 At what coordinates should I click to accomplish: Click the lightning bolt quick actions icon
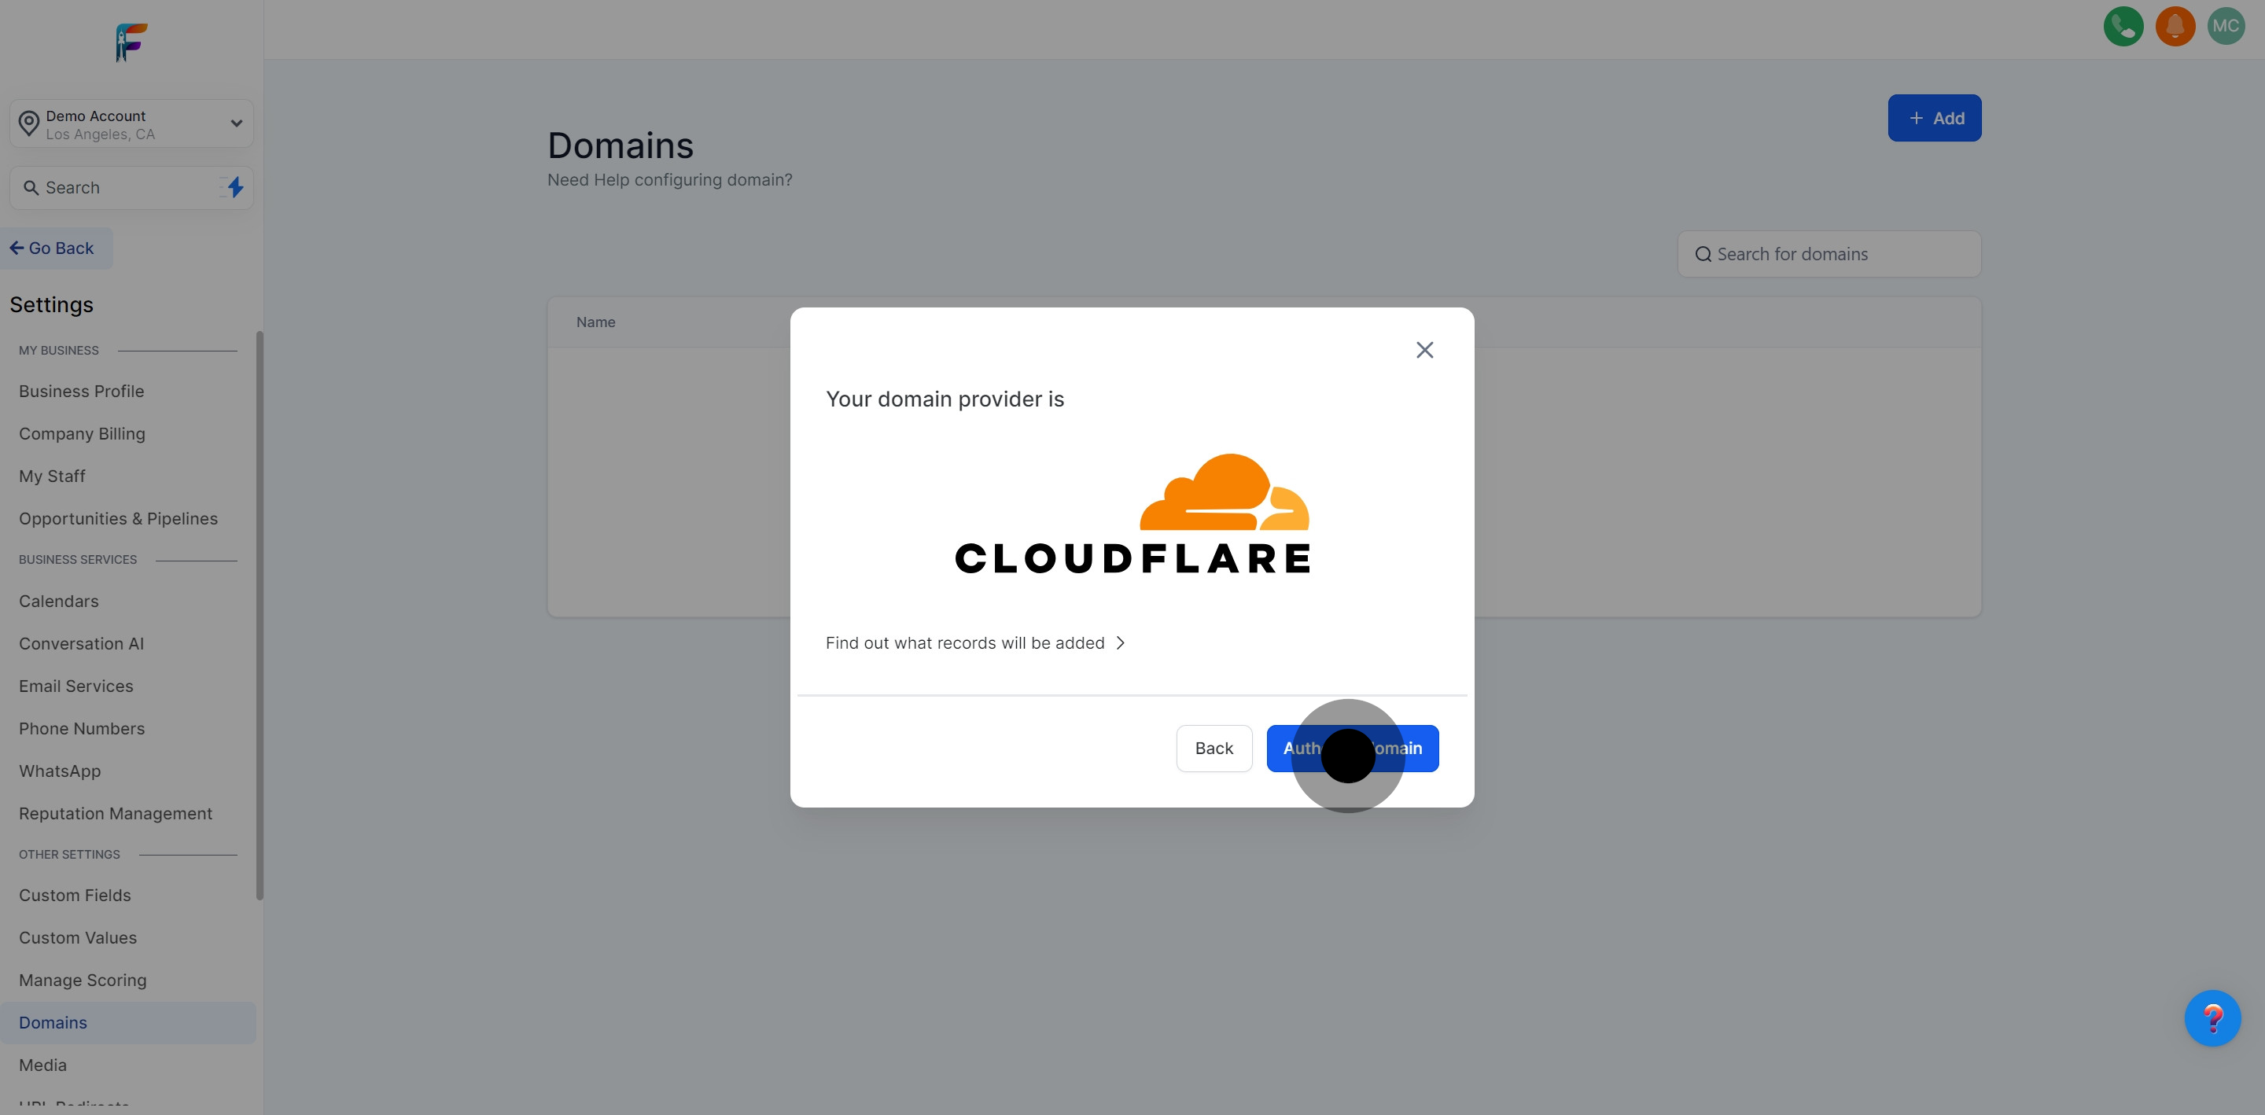click(235, 187)
